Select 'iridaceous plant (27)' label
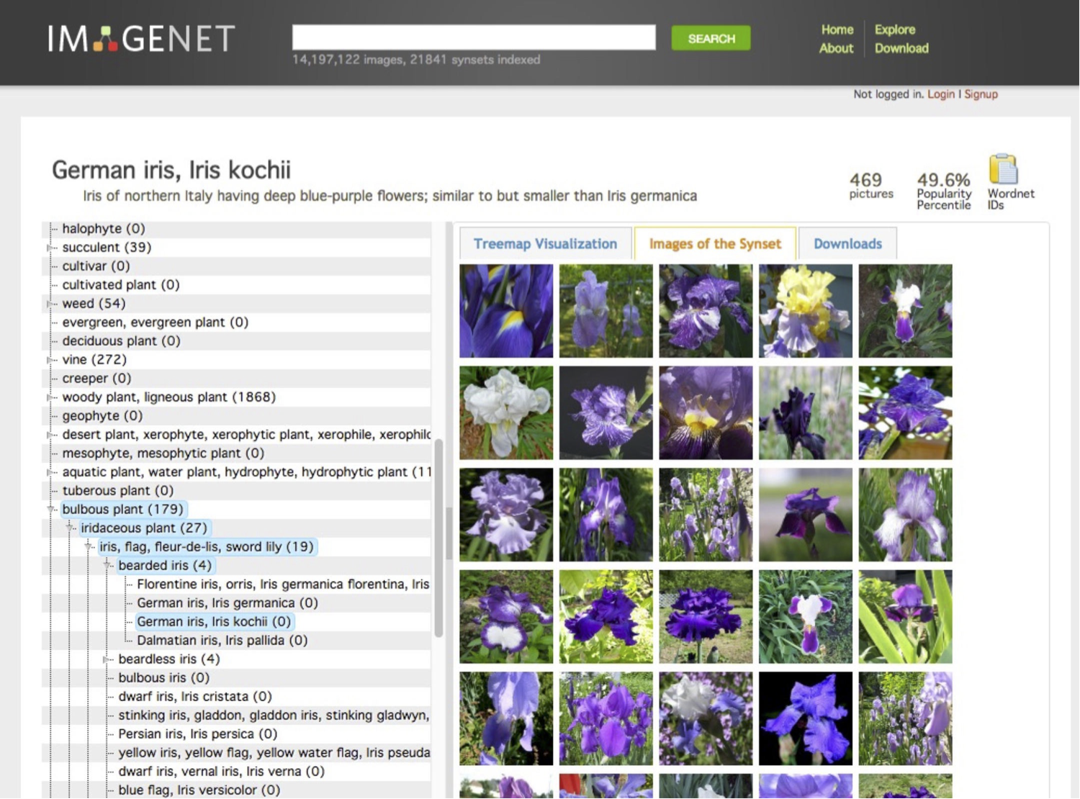 (144, 528)
